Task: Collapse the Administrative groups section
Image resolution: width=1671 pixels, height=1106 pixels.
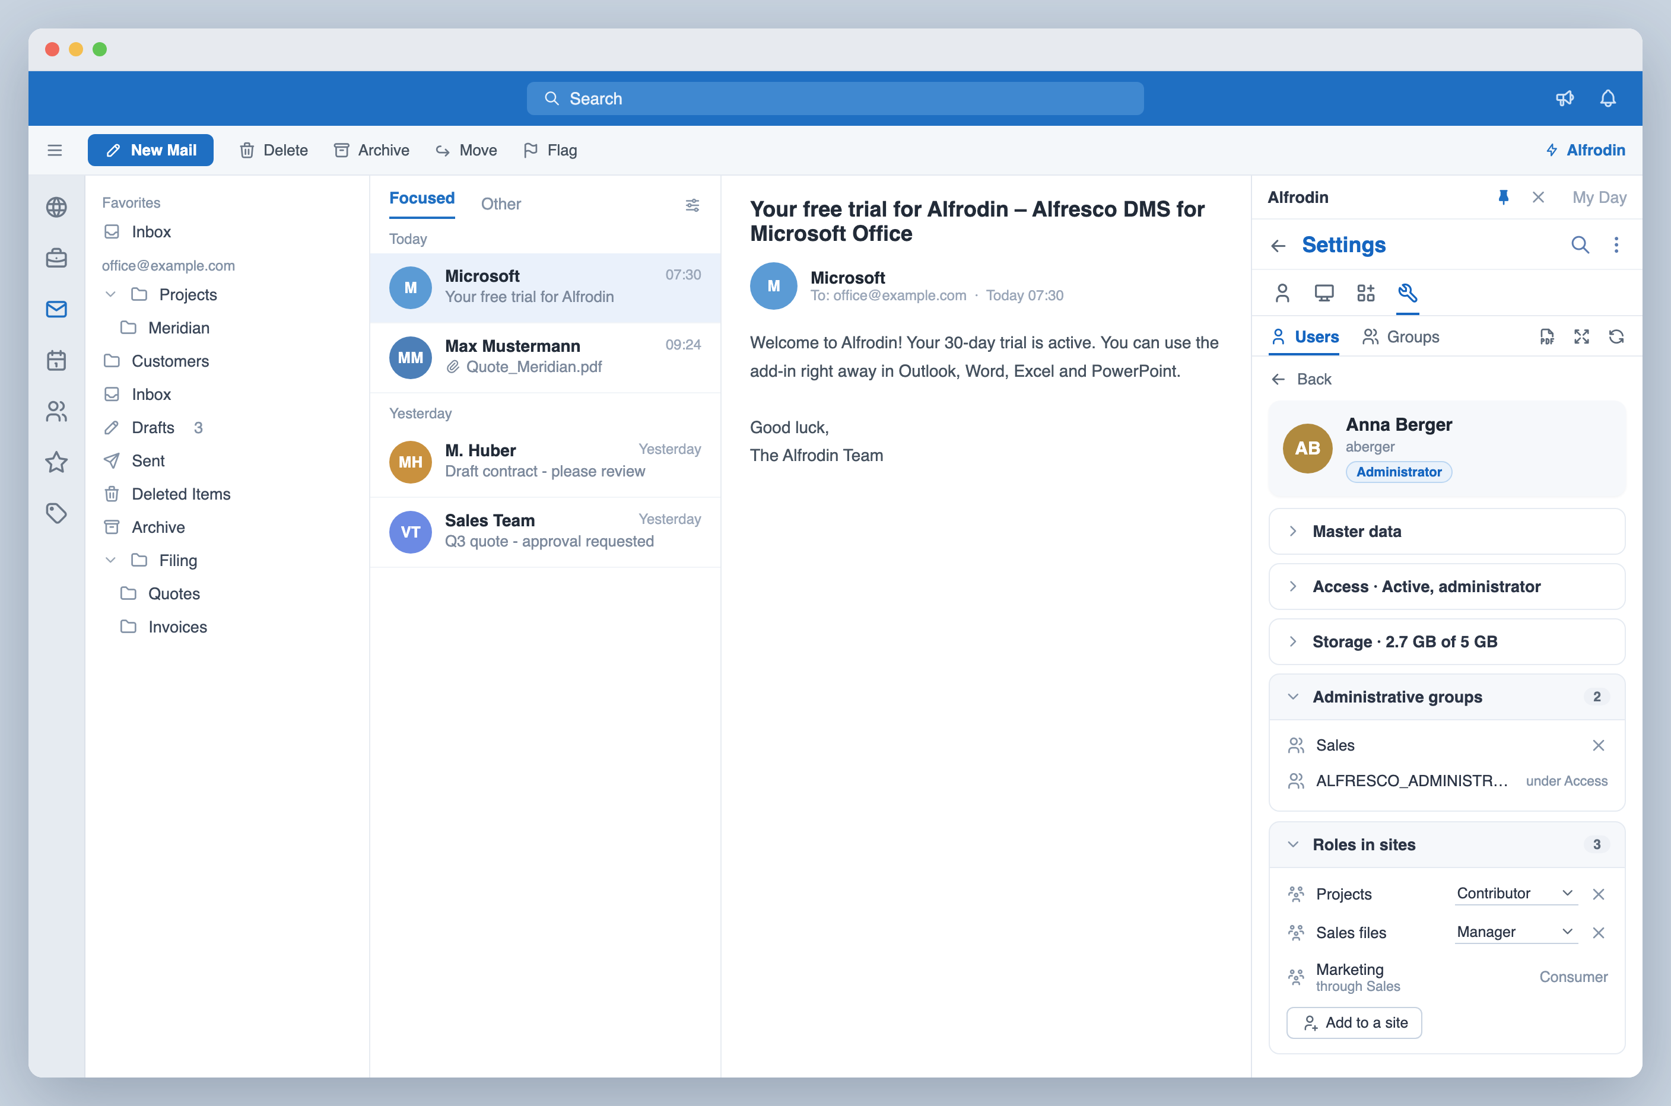Action: (1447, 697)
